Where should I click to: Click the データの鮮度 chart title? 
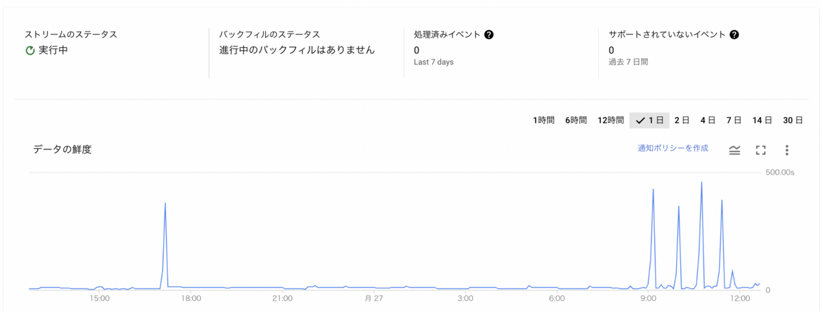62,149
